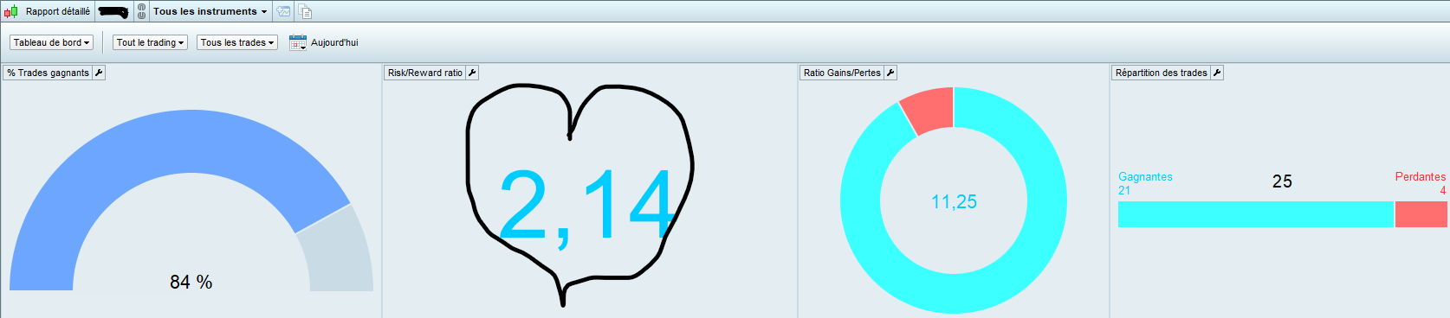Select the Risk/Reward ratio widget title

point(425,73)
